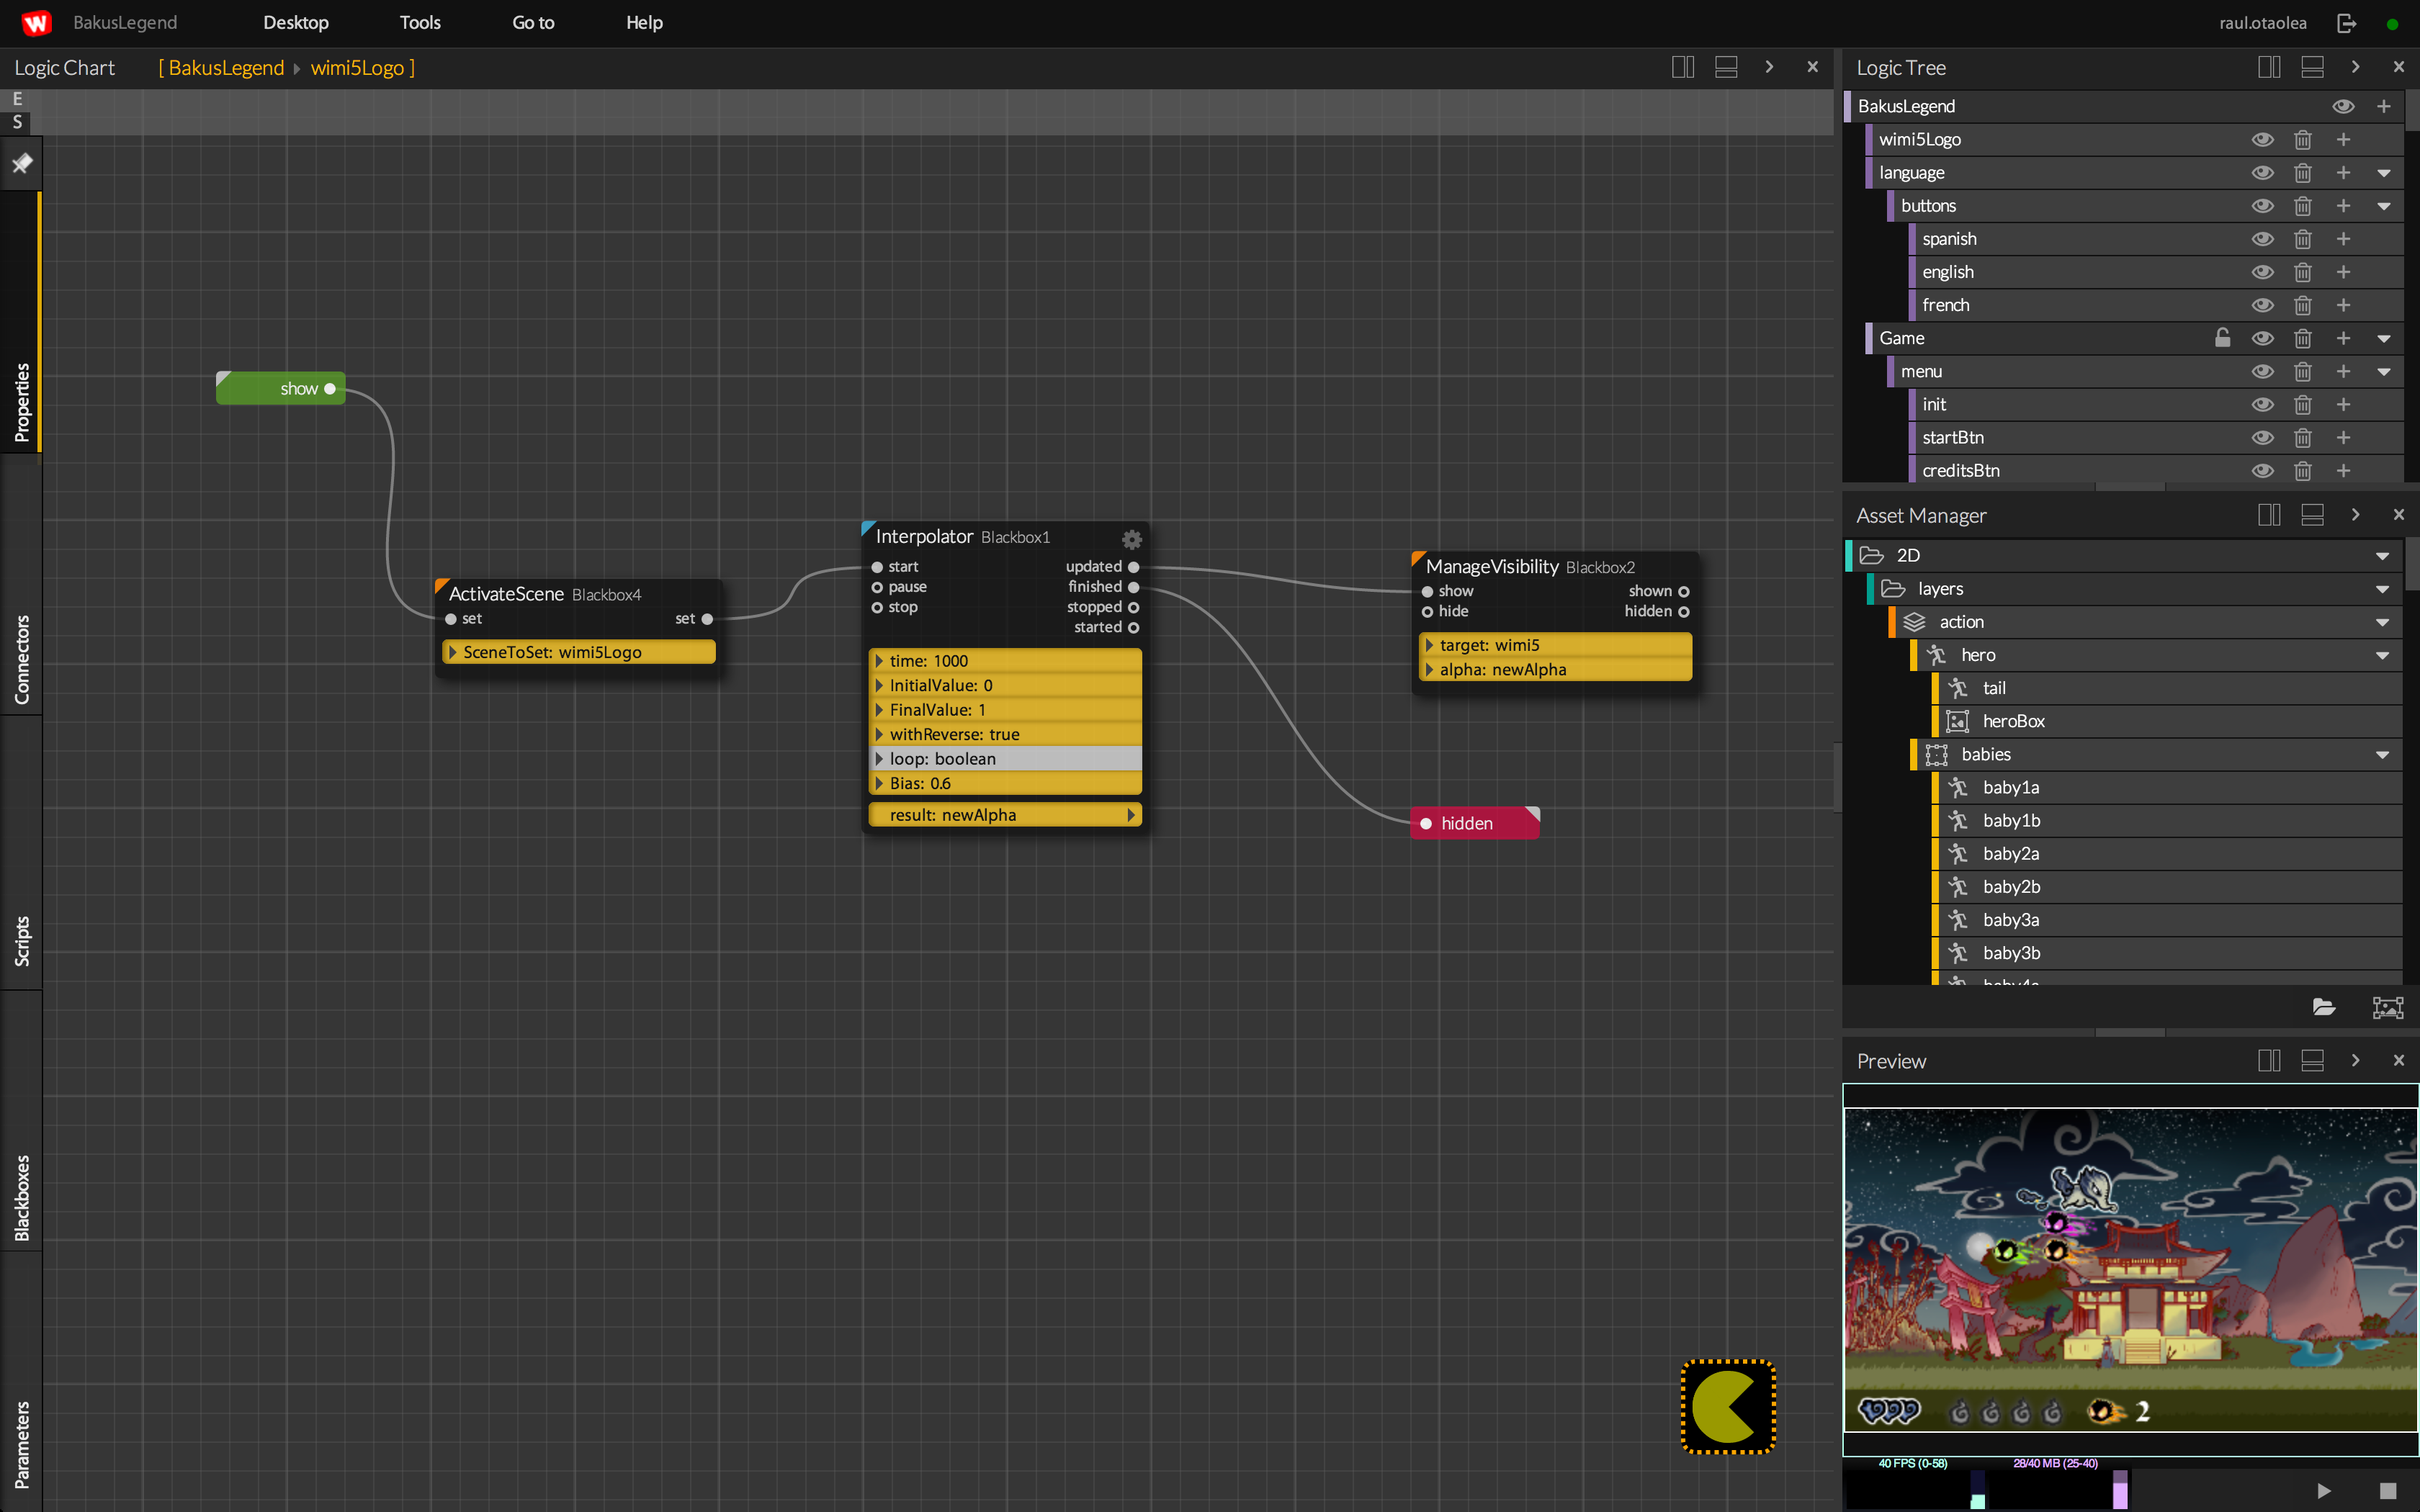The height and width of the screenshot is (1512, 2420).
Task: Click the pin icon in left sidebar
Action: [x=22, y=163]
